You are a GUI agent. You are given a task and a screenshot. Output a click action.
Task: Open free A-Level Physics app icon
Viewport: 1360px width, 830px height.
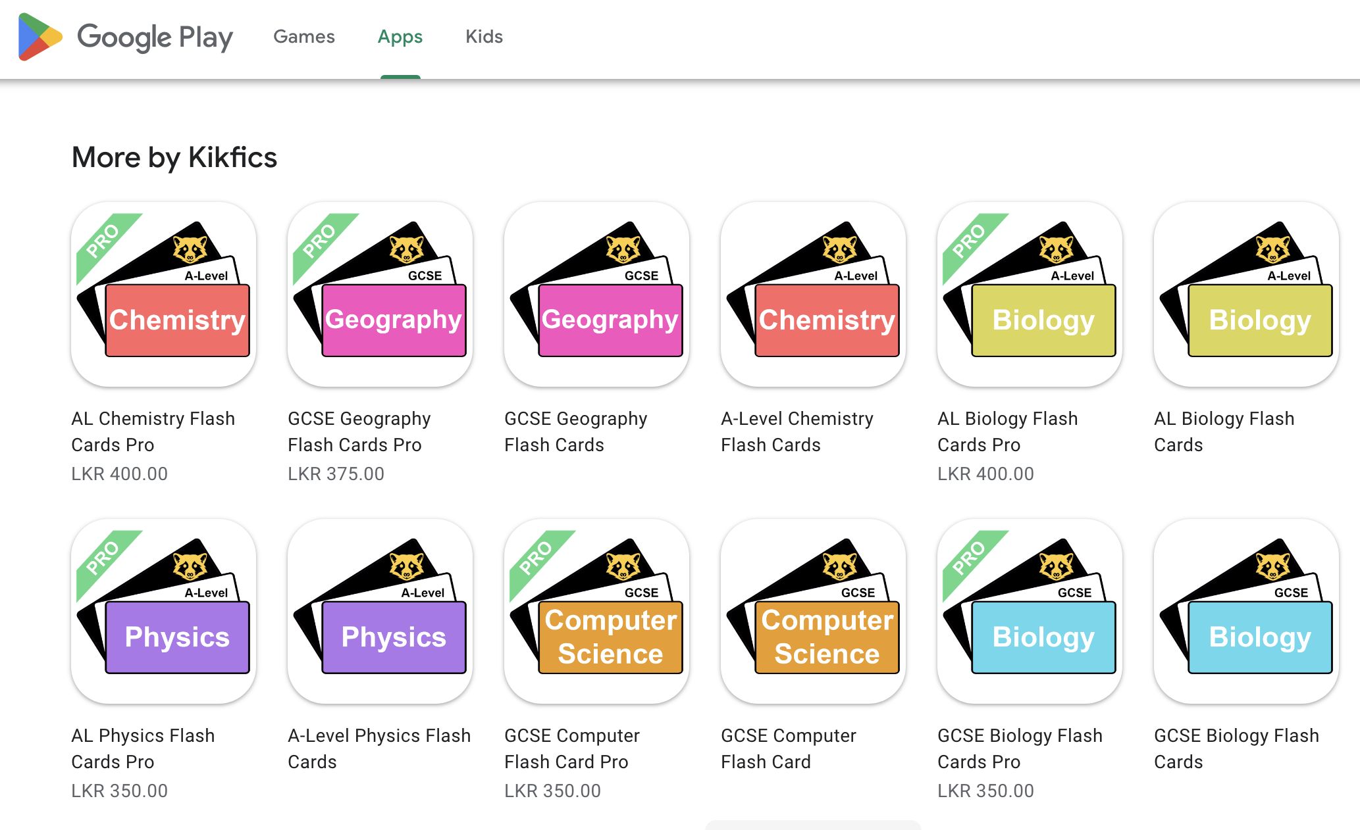380,611
